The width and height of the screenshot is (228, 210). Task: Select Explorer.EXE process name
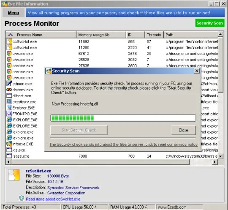click(23, 108)
